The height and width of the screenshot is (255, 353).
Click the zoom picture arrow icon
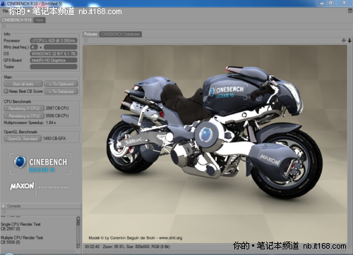(x=349, y=40)
